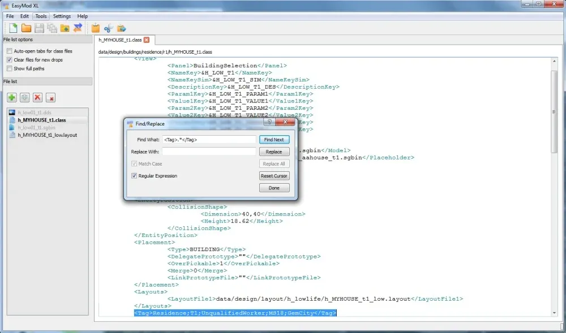Click the red X remove file icon
This screenshot has width=566, height=333.
point(38,98)
